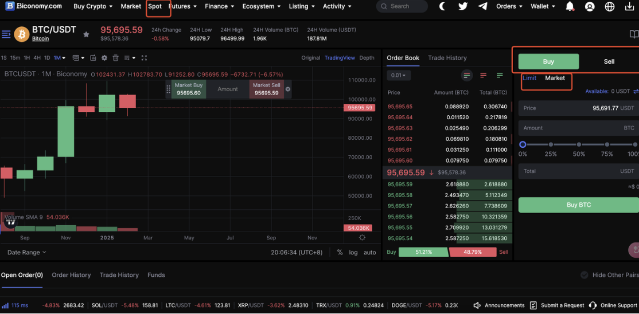Open the Order History tab
This screenshot has width=639, height=314.
(71, 275)
